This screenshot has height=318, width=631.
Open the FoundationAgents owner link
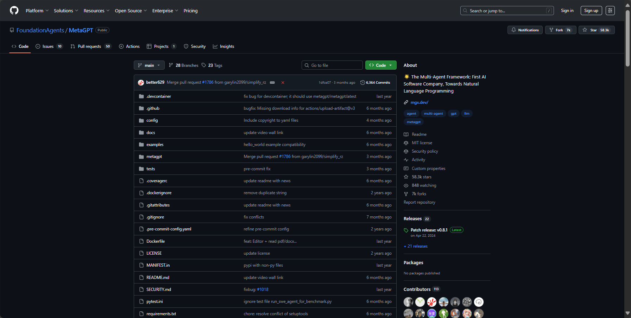pos(40,30)
